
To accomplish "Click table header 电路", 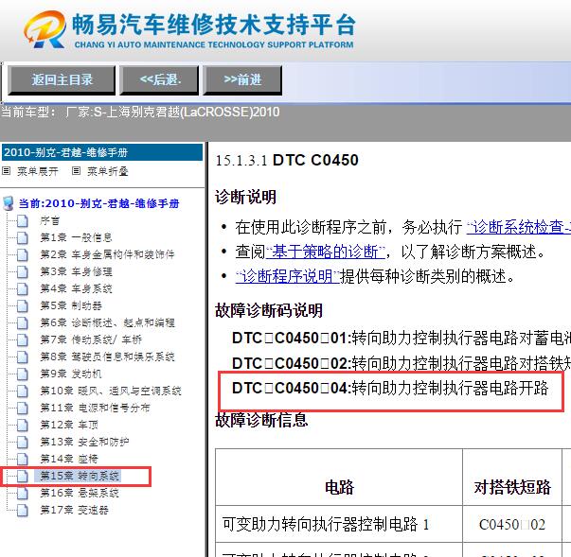I will 339,487.
